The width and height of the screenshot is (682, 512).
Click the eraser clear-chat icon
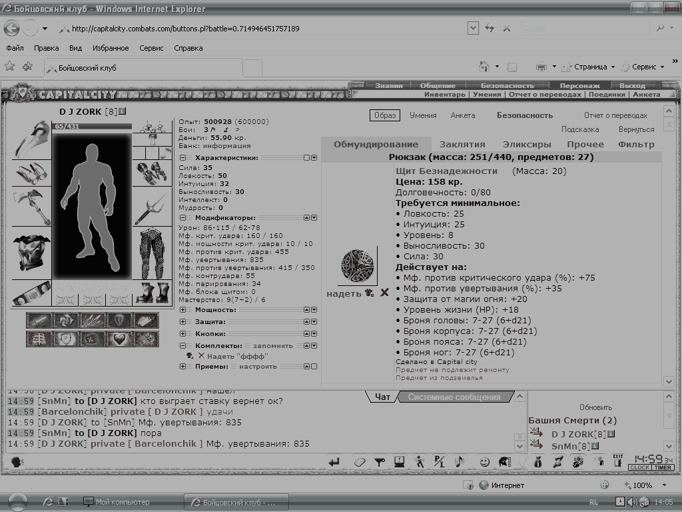(x=359, y=462)
